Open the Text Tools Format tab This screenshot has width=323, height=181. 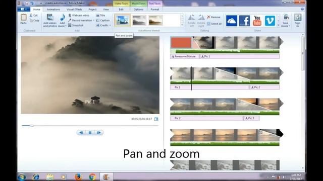point(155,10)
